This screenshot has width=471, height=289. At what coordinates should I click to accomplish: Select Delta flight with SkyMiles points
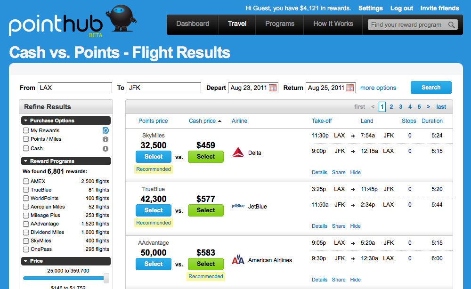point(154,157)
